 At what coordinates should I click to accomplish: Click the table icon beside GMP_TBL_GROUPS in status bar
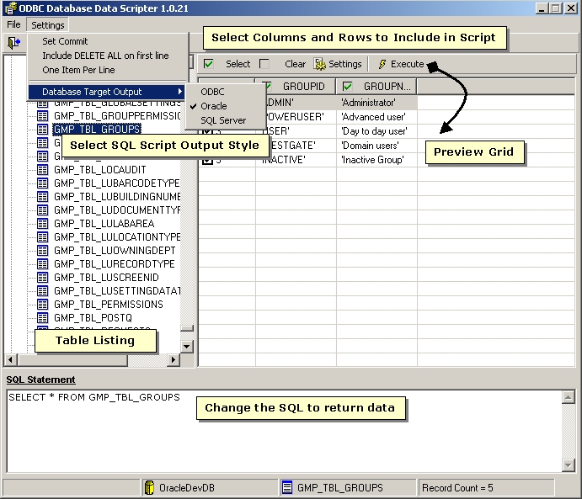287,487
